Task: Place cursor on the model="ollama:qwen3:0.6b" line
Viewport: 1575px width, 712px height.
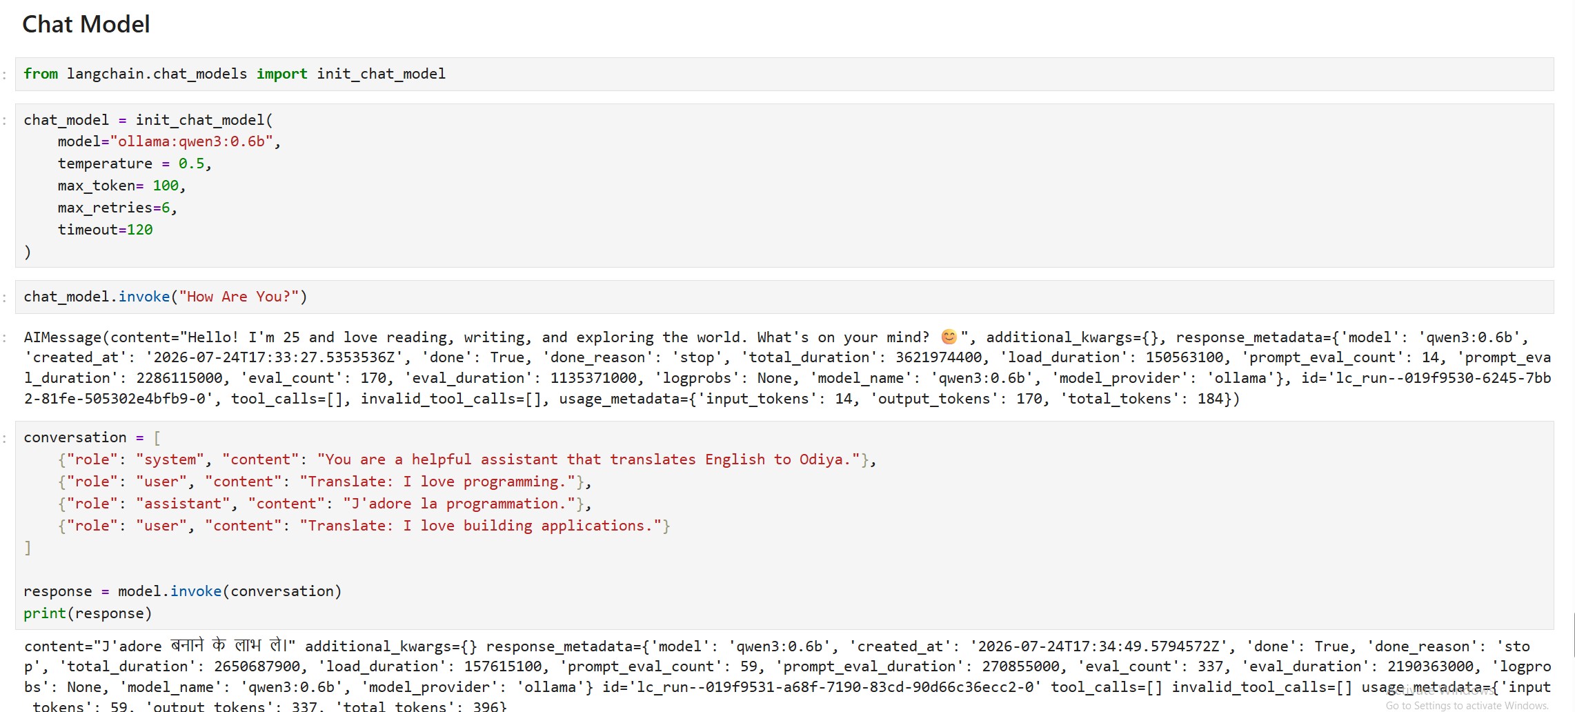Action: [x=169, y=141]
